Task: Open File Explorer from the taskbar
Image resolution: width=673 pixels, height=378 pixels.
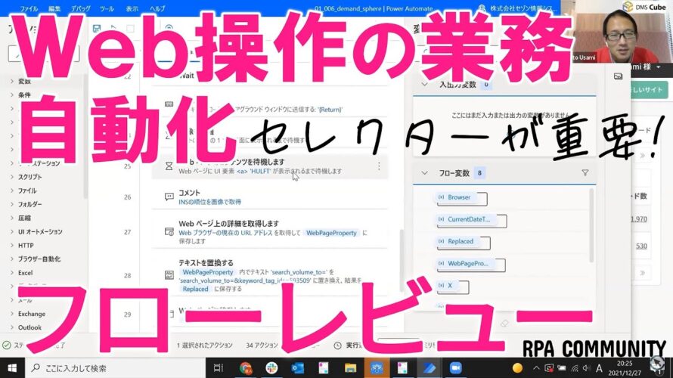Action: [x=350, y=367]
